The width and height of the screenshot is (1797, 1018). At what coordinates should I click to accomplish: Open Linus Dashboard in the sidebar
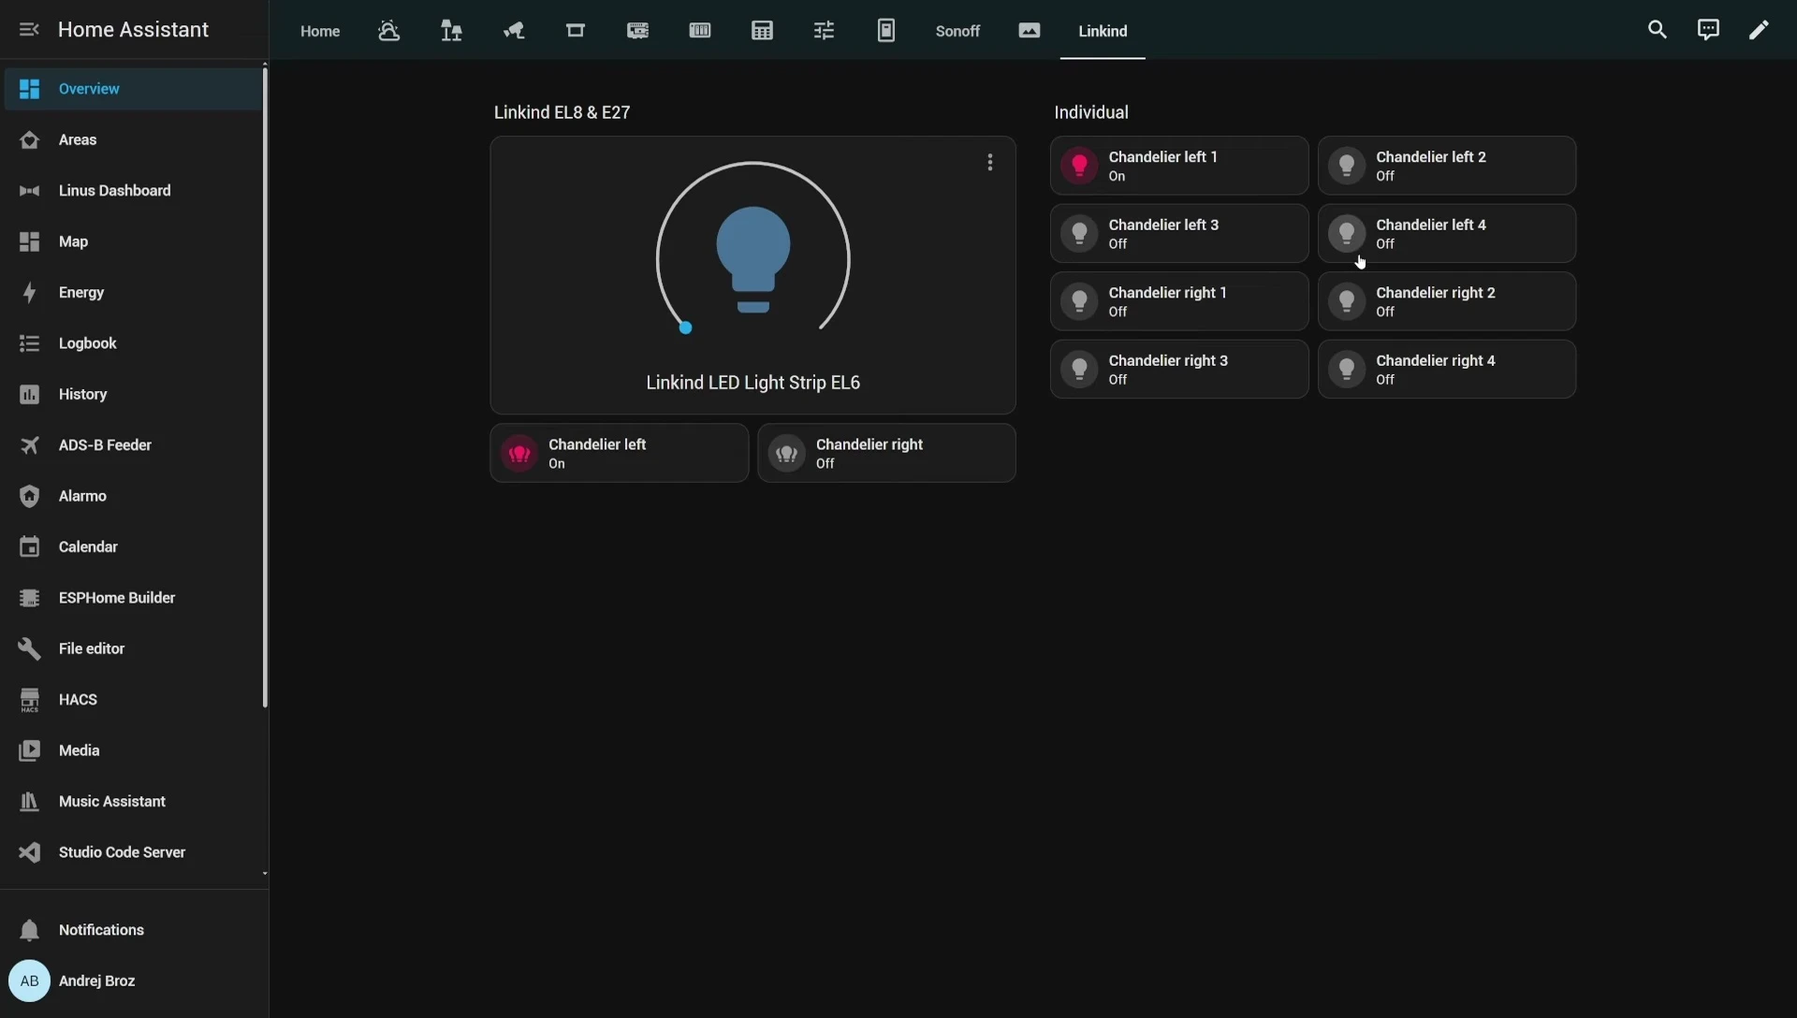[133, 191]
